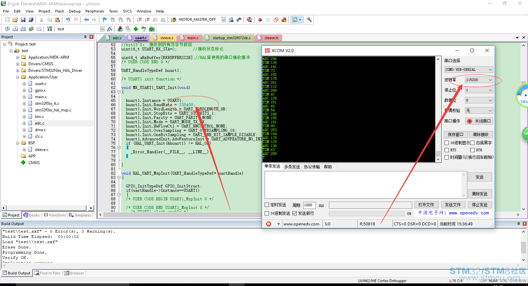The height and width of the screenshot is (286, 528).
Task: Download code to flash with LOAD icon
Action: 49,29
